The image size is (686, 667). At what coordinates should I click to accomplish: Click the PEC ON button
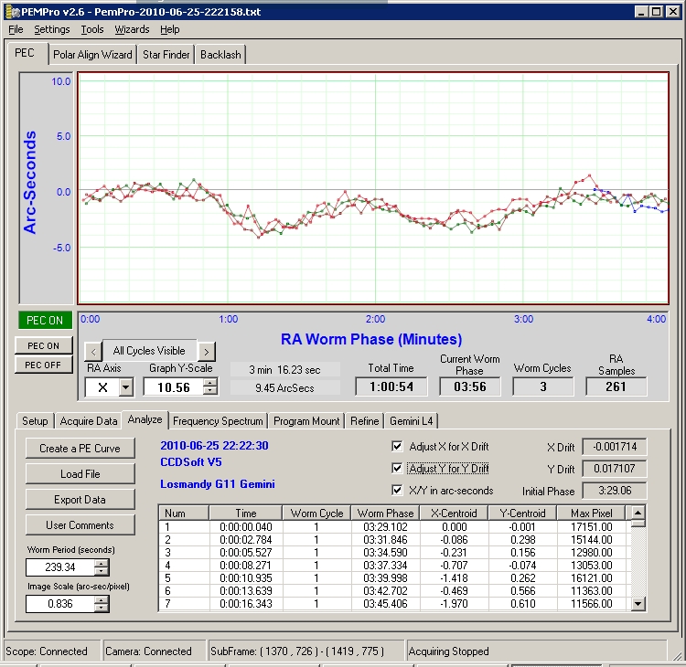tap(43, 345)
